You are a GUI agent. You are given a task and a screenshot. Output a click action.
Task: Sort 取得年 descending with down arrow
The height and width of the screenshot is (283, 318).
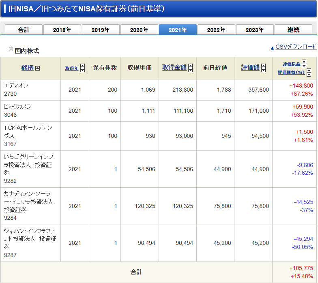click(x=83, y=70)
